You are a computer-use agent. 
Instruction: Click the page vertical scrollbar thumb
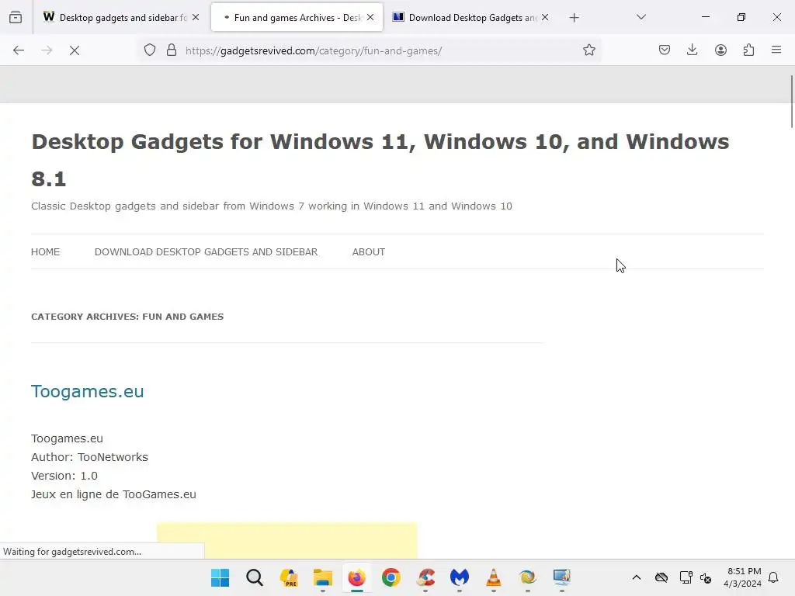click(x=791, y=102)
